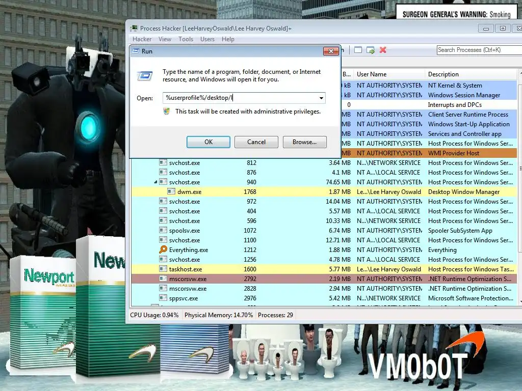Open the Hacker menu
Viewport: 522px width, 391px height.
142,39
